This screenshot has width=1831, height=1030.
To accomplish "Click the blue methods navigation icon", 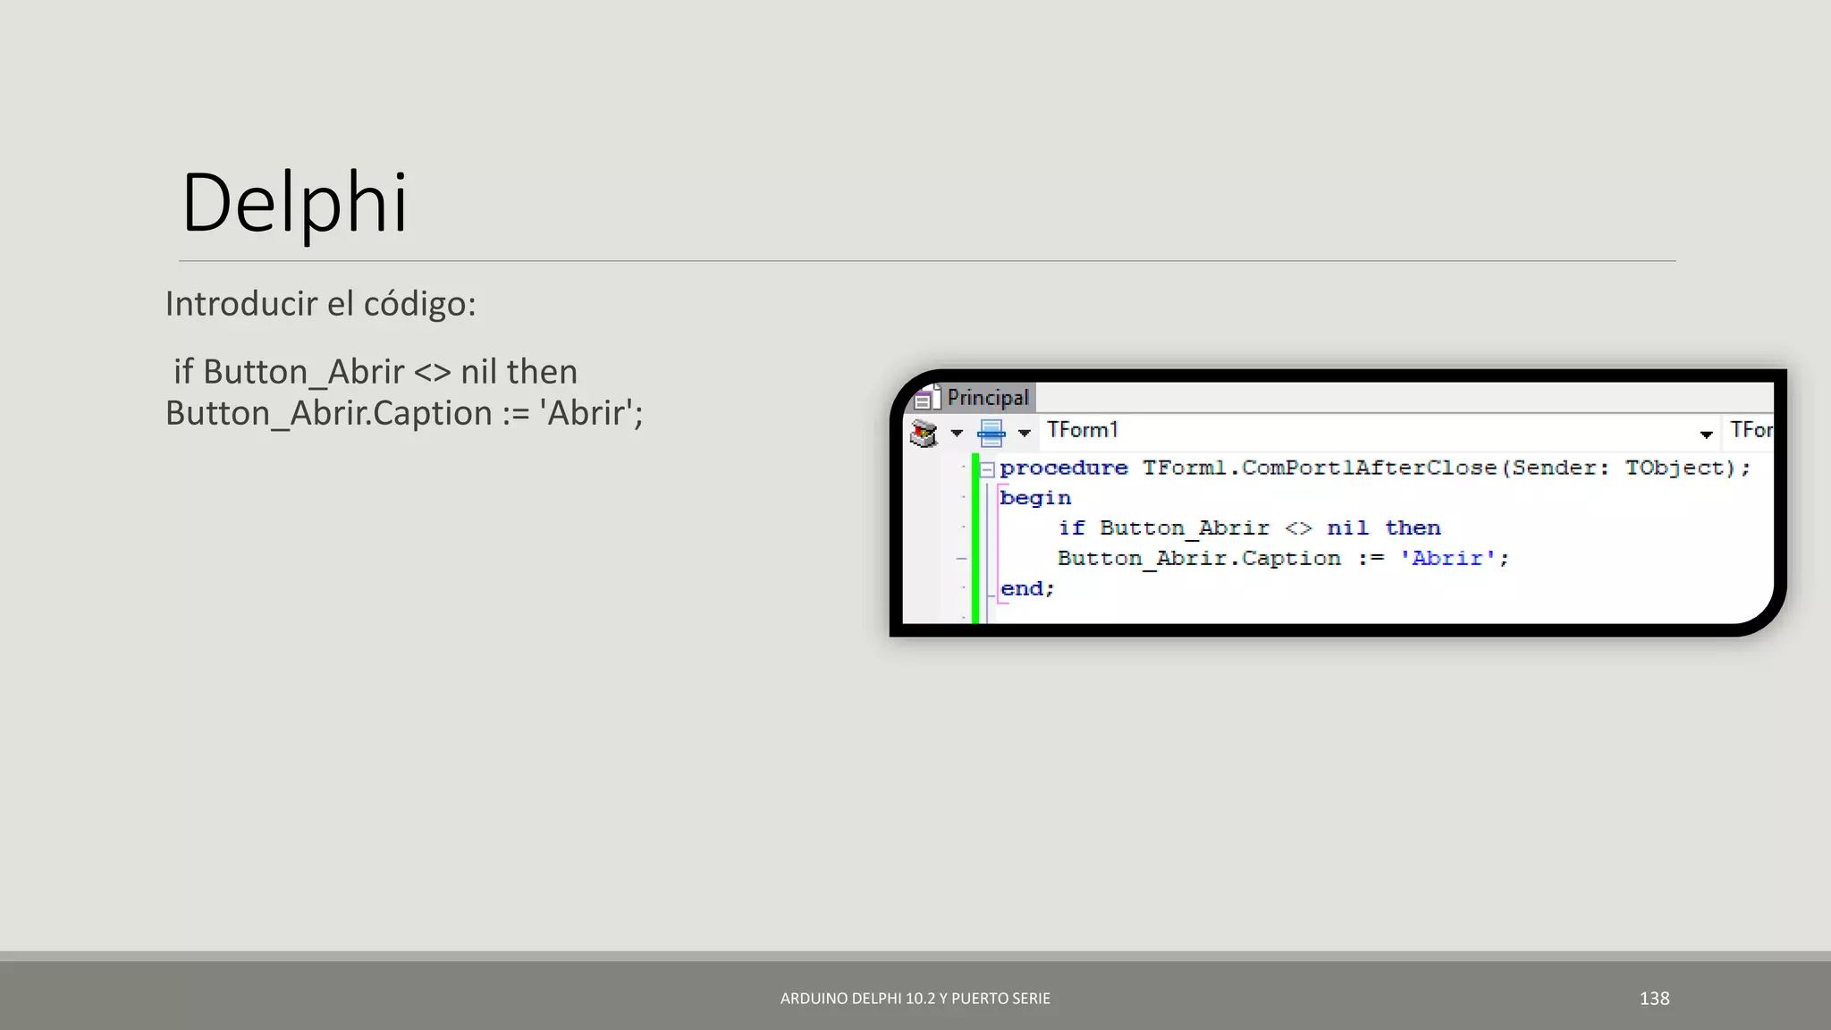I will 991,434.
